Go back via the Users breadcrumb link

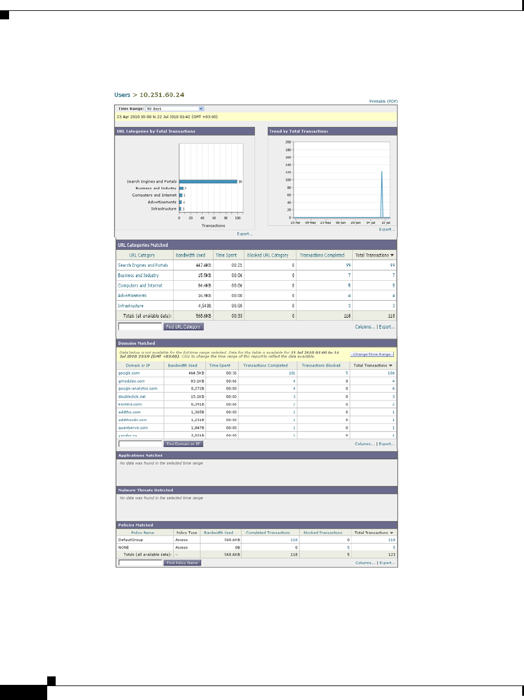[122, 94]
